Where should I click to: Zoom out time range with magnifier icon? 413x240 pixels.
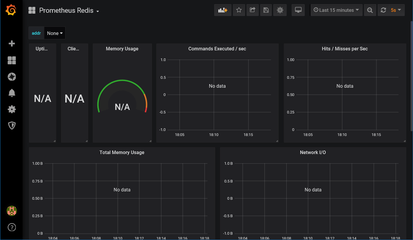point(370,10)
